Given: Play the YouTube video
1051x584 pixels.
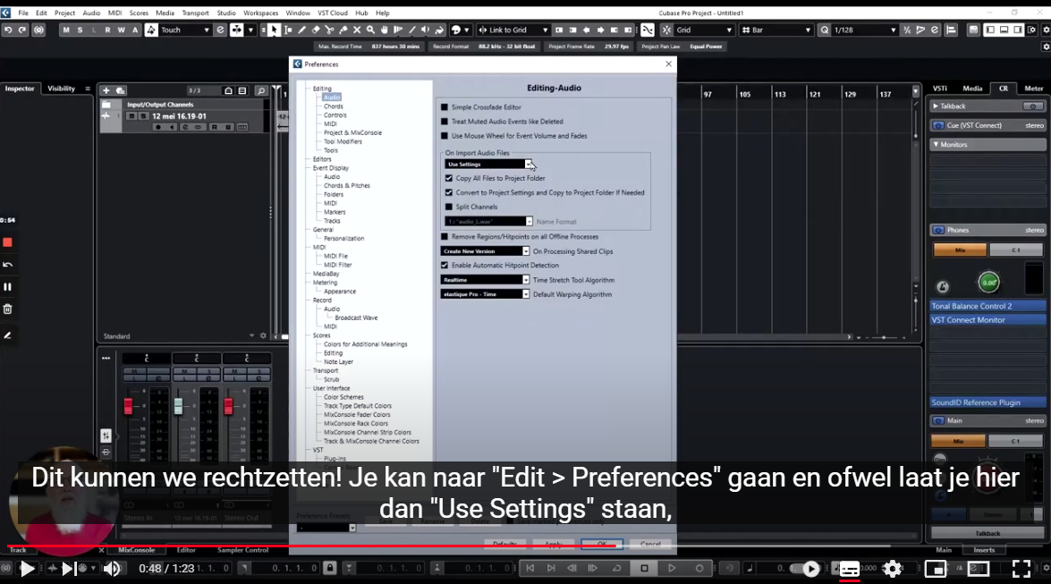Looking at the screenshot, I should coord(27,569).
